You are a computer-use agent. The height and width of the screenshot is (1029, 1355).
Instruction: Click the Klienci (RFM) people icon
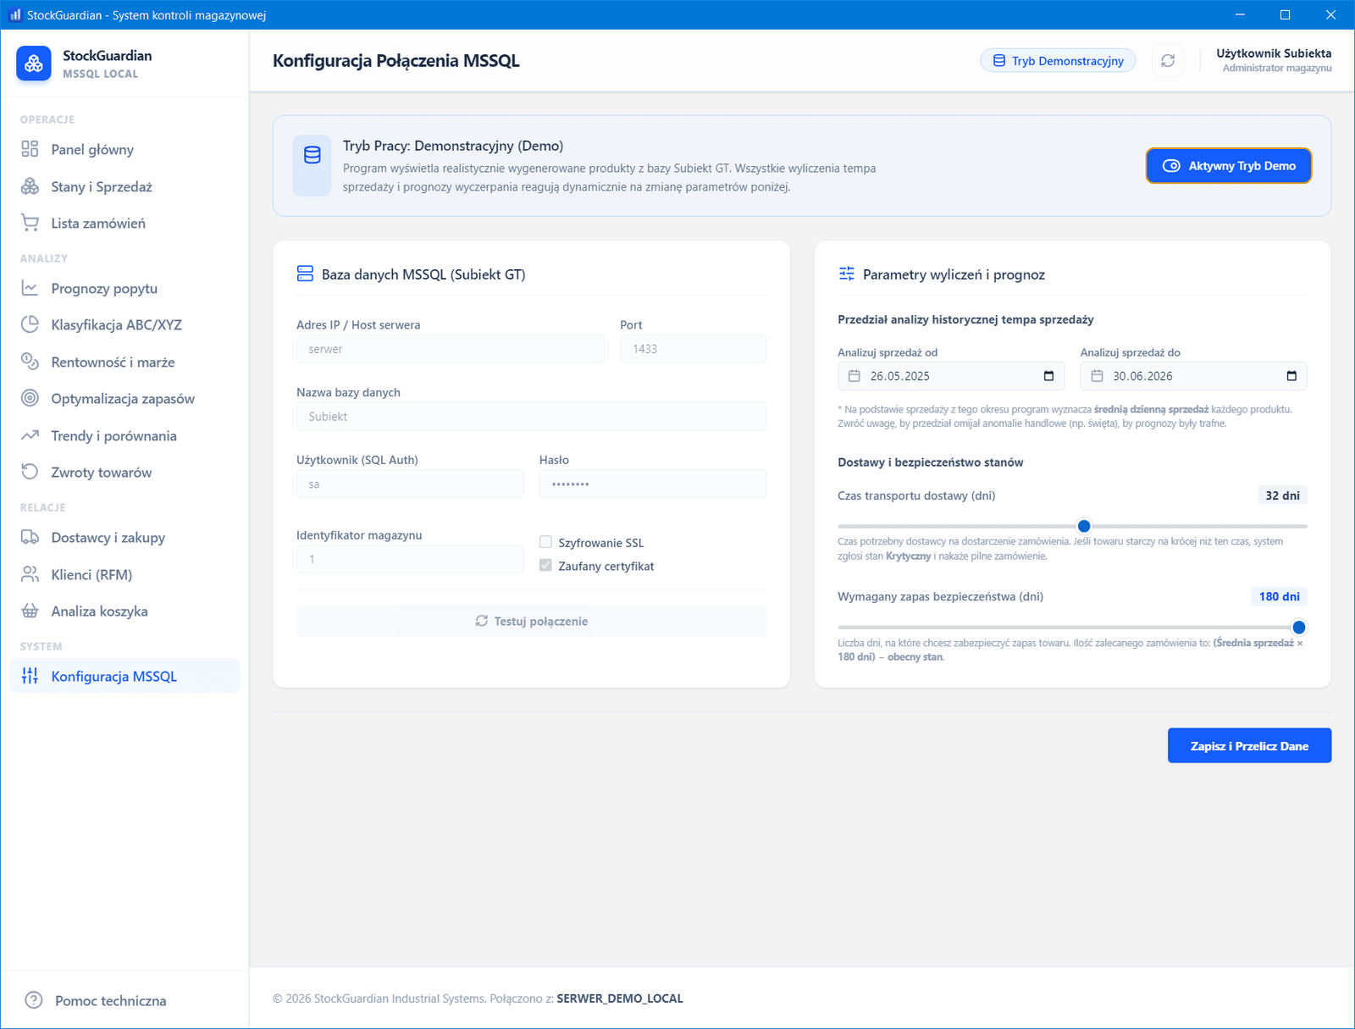[x=30, y=574]
